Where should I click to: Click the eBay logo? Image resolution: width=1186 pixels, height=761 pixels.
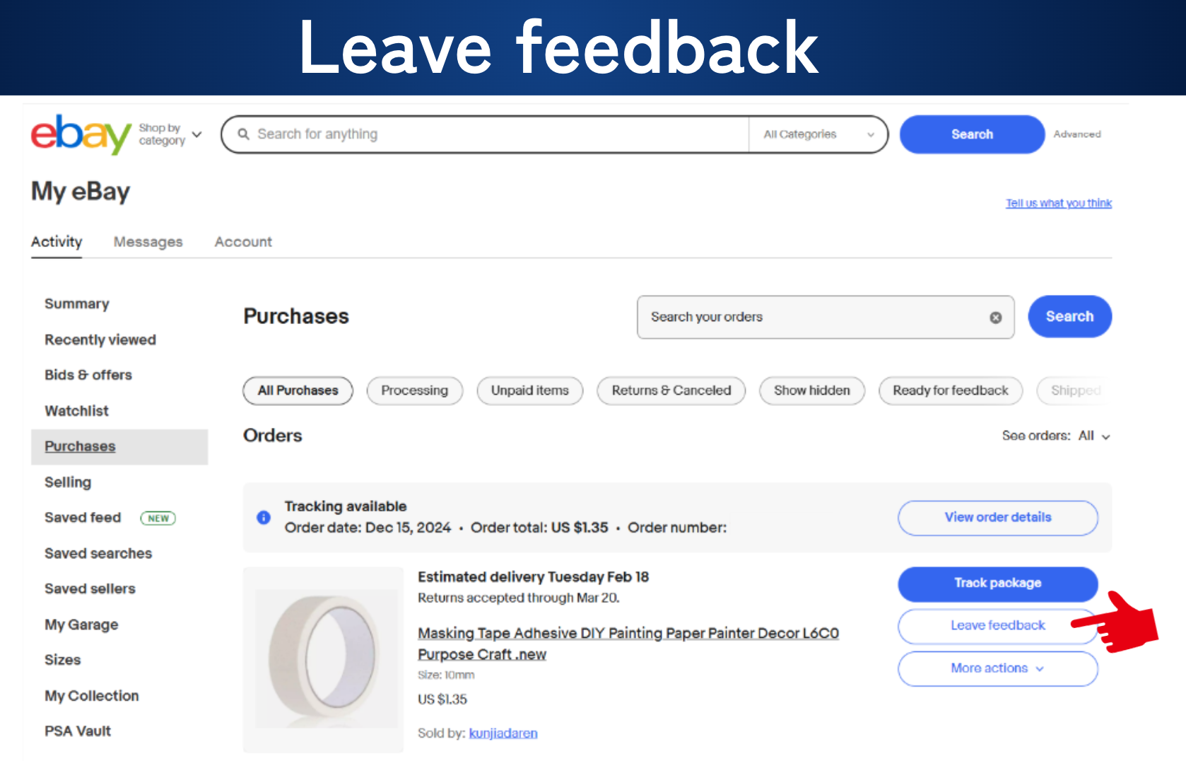tap(81, 134)
